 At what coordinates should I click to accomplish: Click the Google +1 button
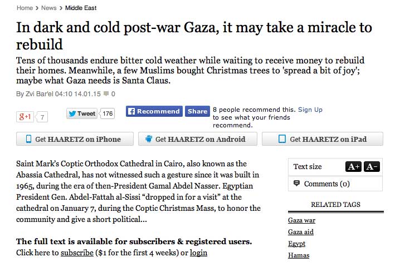[25, 116]
